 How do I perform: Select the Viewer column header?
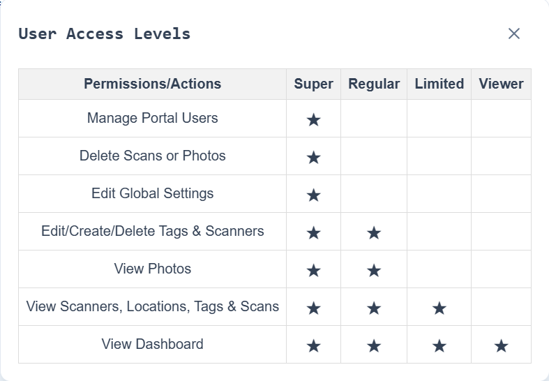[x=501, y=84]
